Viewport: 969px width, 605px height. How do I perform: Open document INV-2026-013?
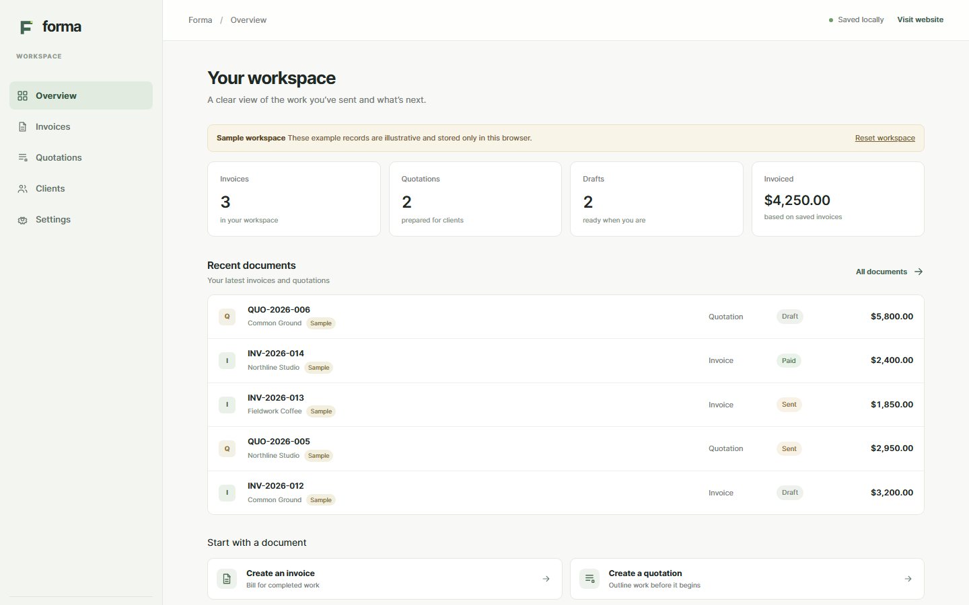pos(566,405)
